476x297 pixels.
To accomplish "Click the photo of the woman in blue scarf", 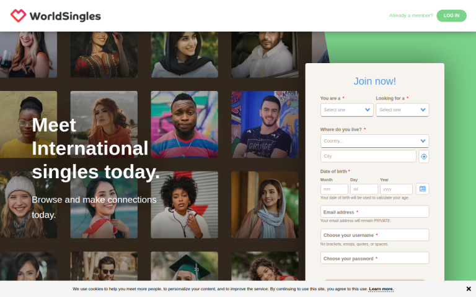I will pyautogui.click(x=265, y=205).
